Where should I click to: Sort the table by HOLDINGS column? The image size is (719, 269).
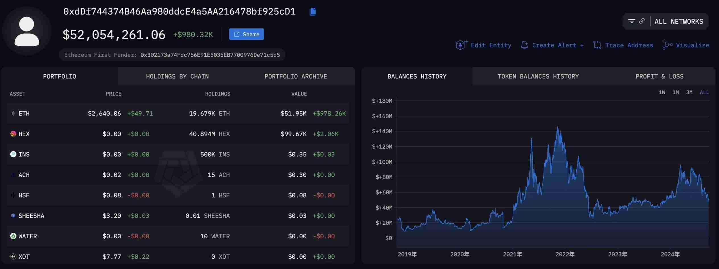tap(217, 94)
